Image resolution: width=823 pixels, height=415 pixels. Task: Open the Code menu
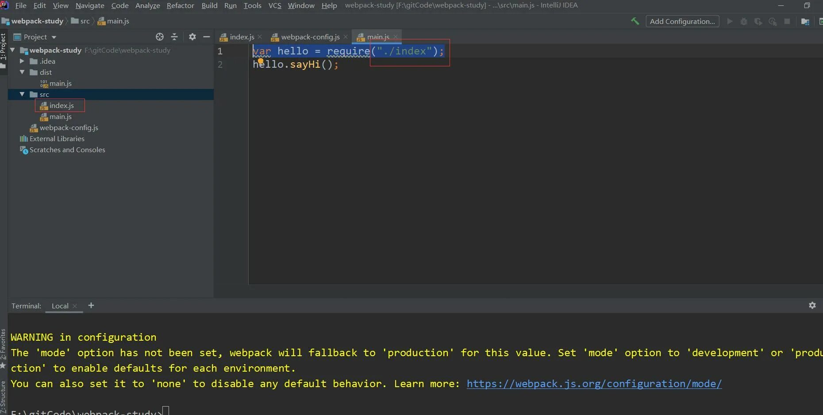click(120, 5)
